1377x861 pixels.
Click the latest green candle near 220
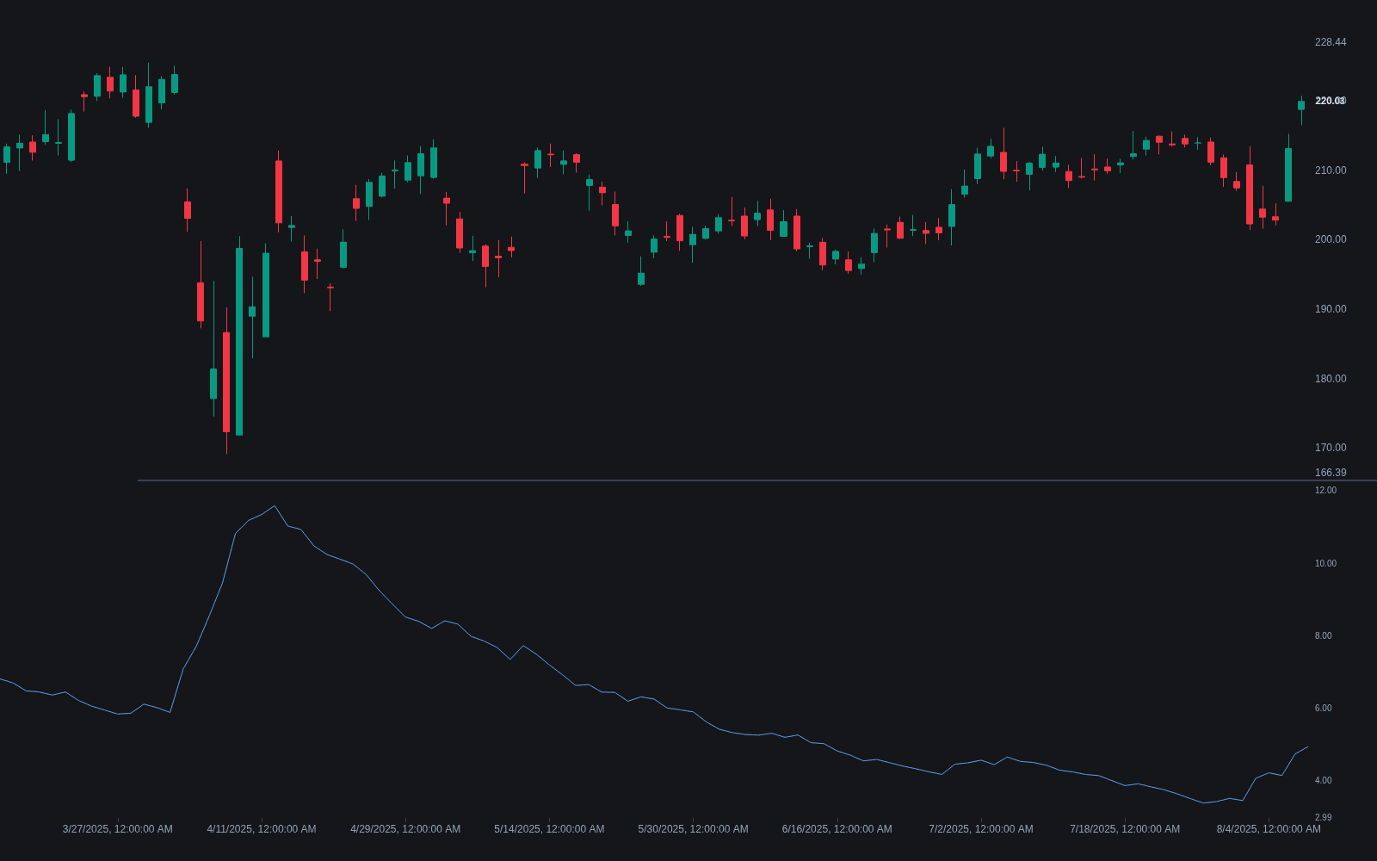coord(1301,105)
